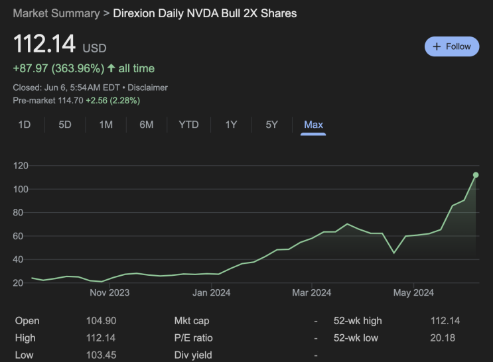The width and height of the screenshot is (493, 362).
Task: Choose the Max chart range
Action: (313, 125)
